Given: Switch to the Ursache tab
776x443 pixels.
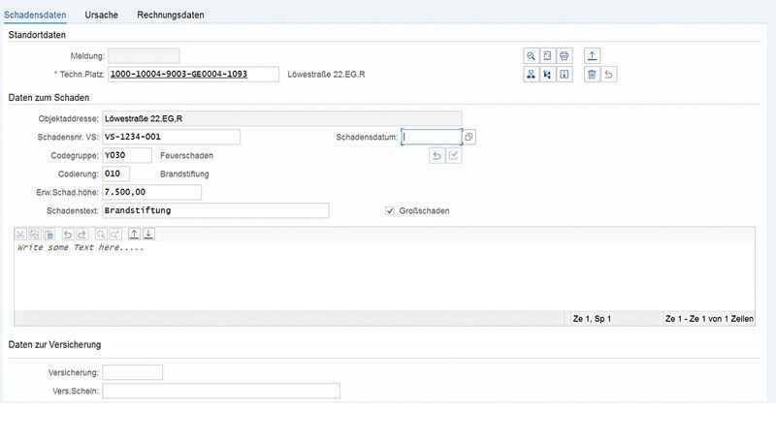Looking at the screenshot, I should click(102, 16).
